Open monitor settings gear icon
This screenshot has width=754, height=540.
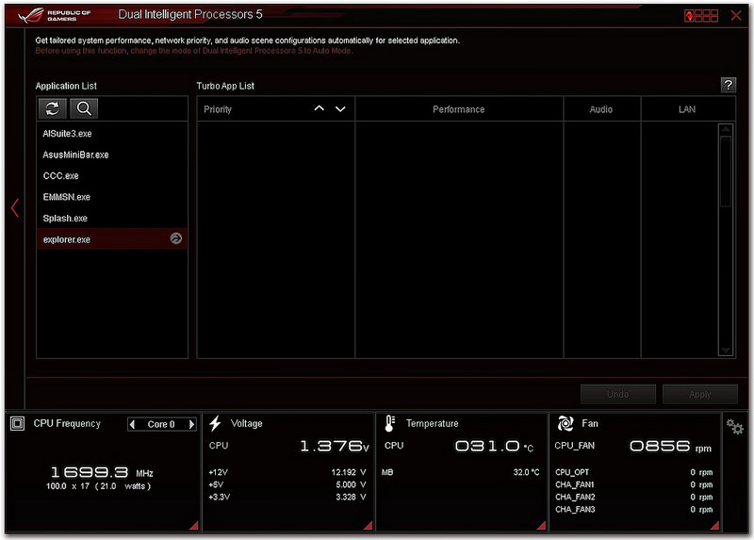[735, 426]
